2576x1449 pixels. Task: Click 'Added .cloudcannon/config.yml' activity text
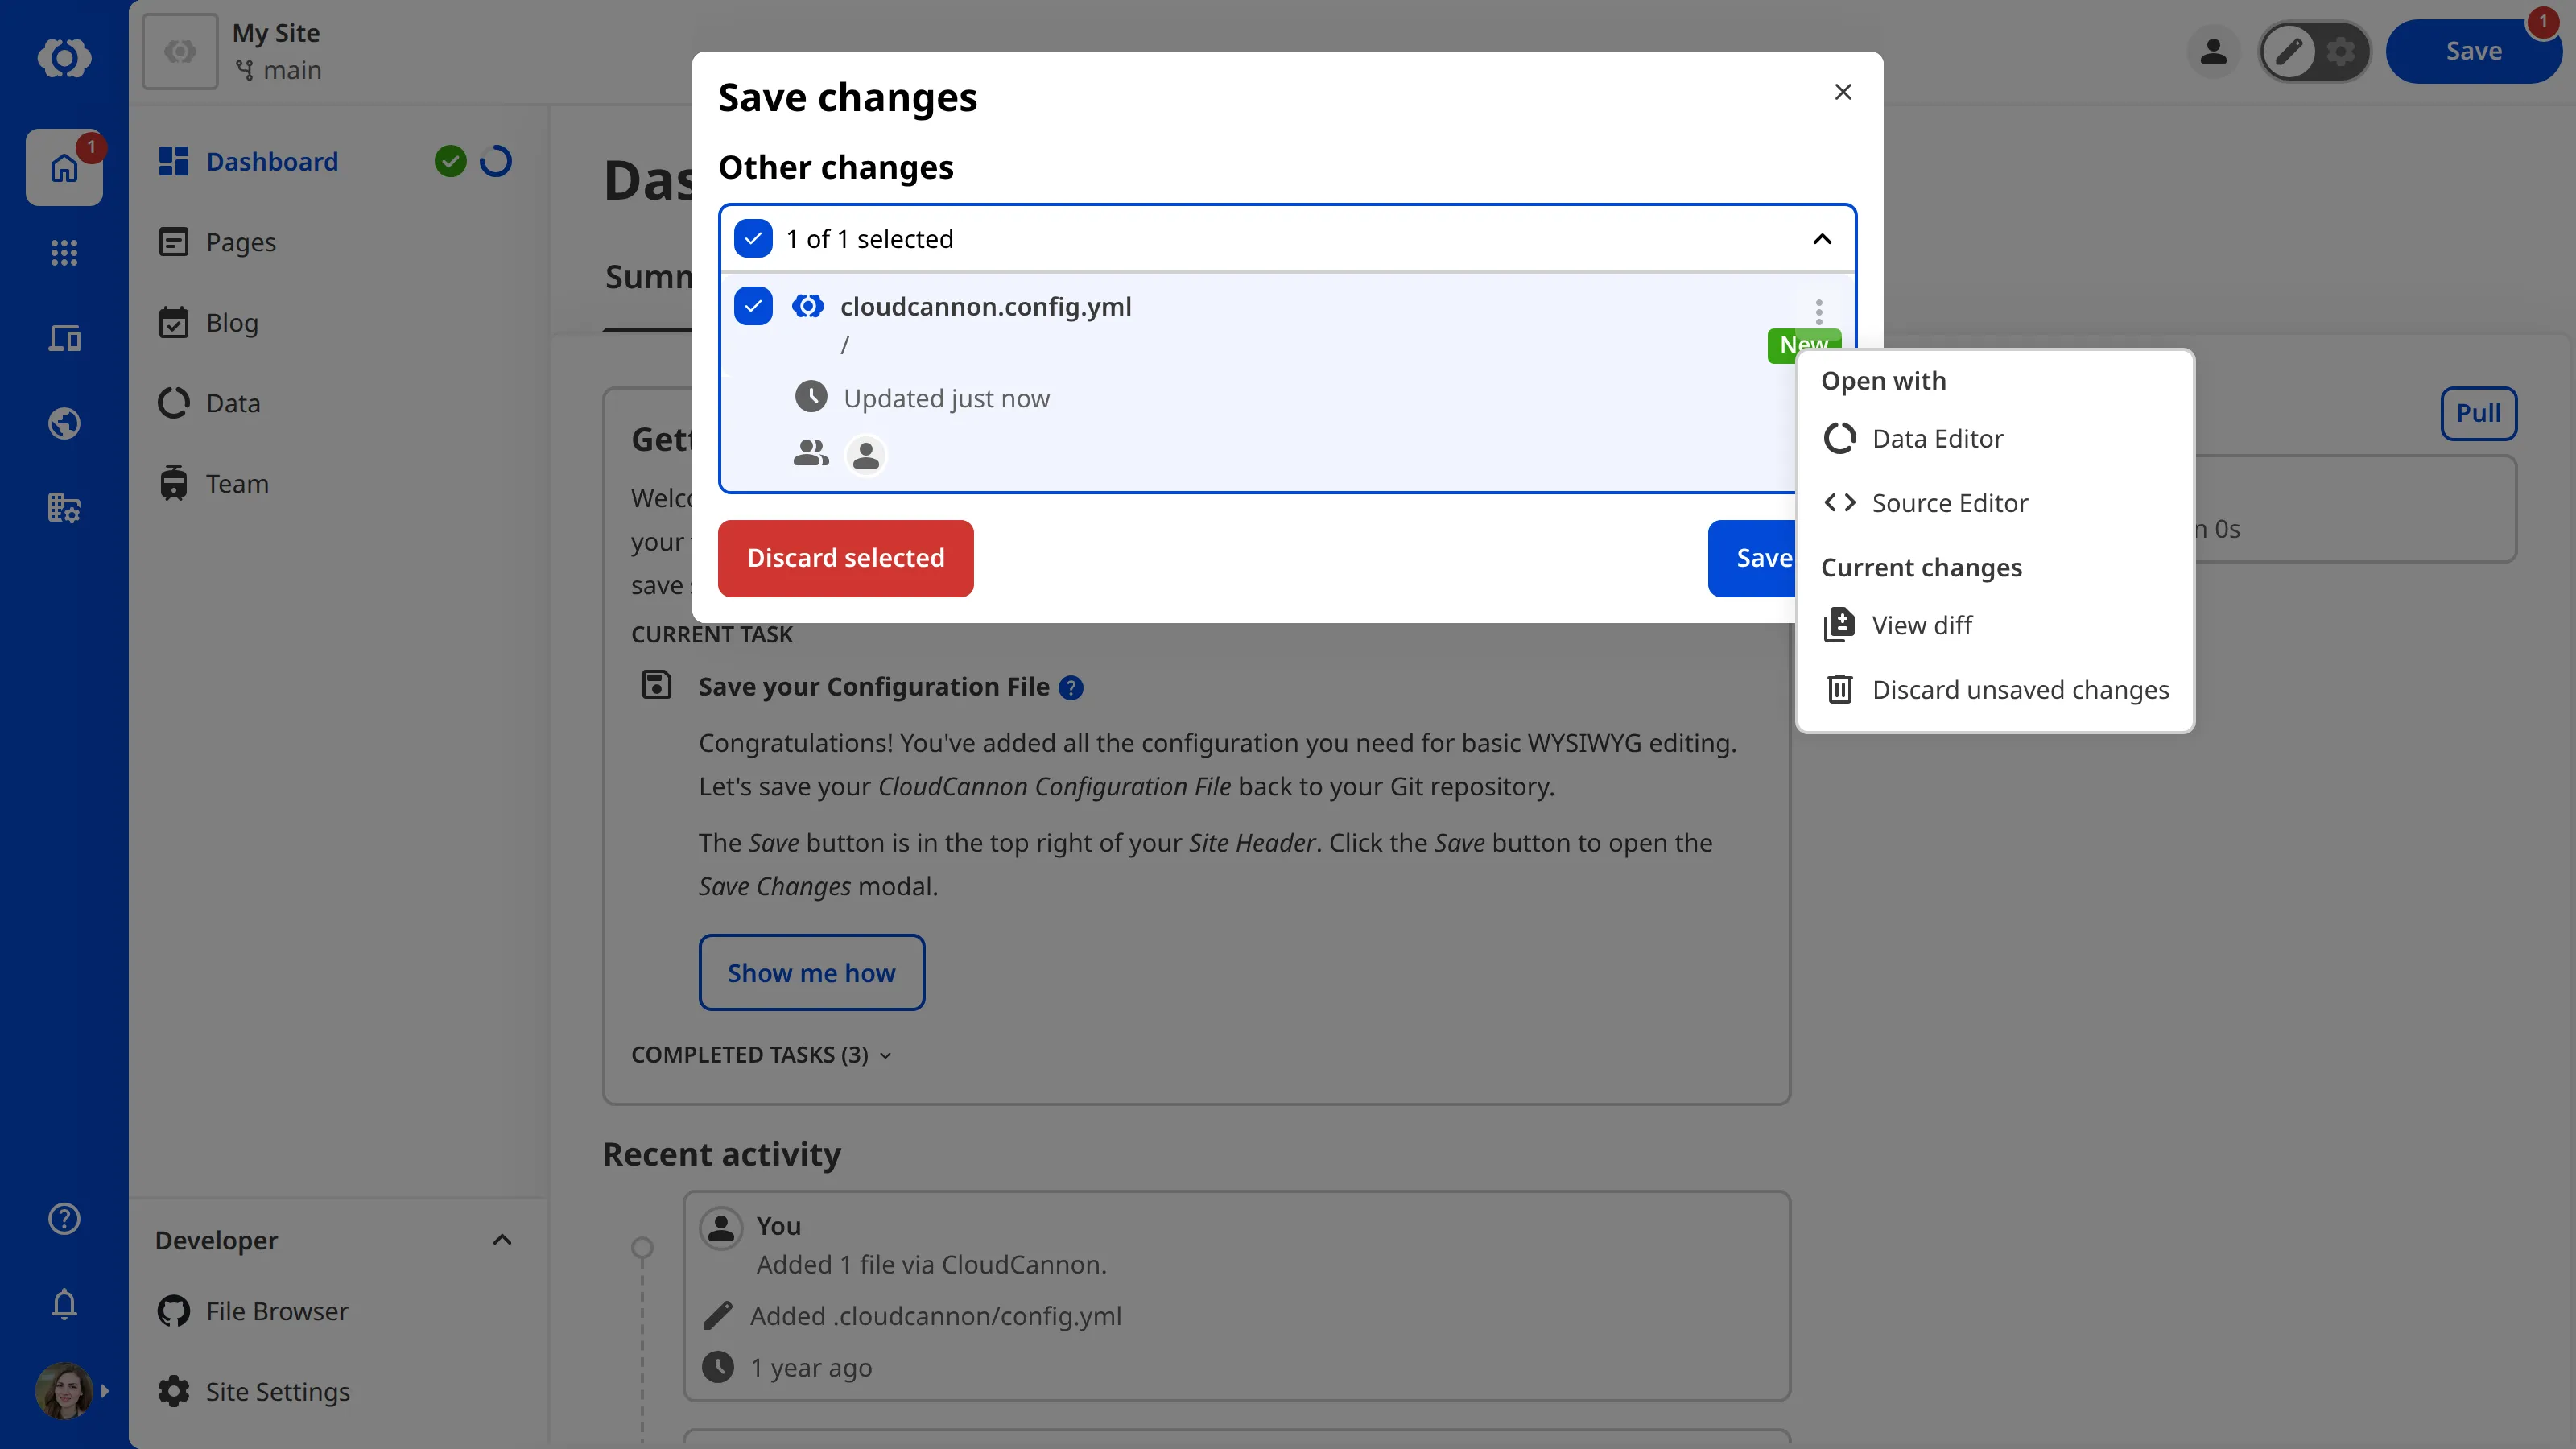(935, 1316)
